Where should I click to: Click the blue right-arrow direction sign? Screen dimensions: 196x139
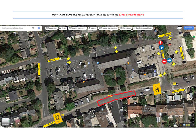tap(169, 61)
